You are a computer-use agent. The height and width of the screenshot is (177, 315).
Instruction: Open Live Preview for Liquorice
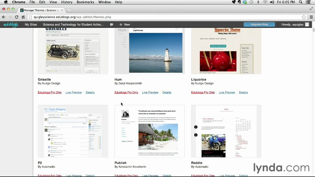(x=227, y=92)
